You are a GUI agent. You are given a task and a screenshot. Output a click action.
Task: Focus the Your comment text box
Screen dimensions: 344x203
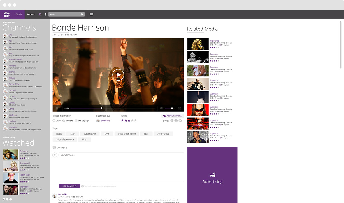click(121, 167)
